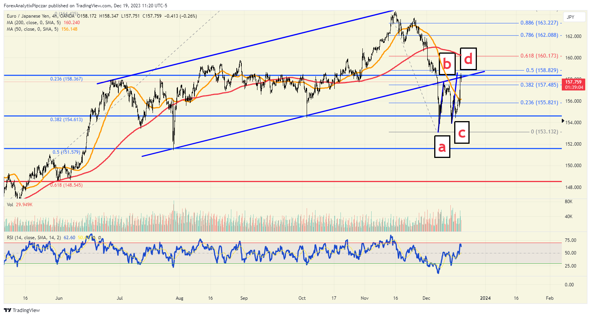Click the 80K volume axis tick
The width and height of the screenshot is (591, 317).
point(569,202)
